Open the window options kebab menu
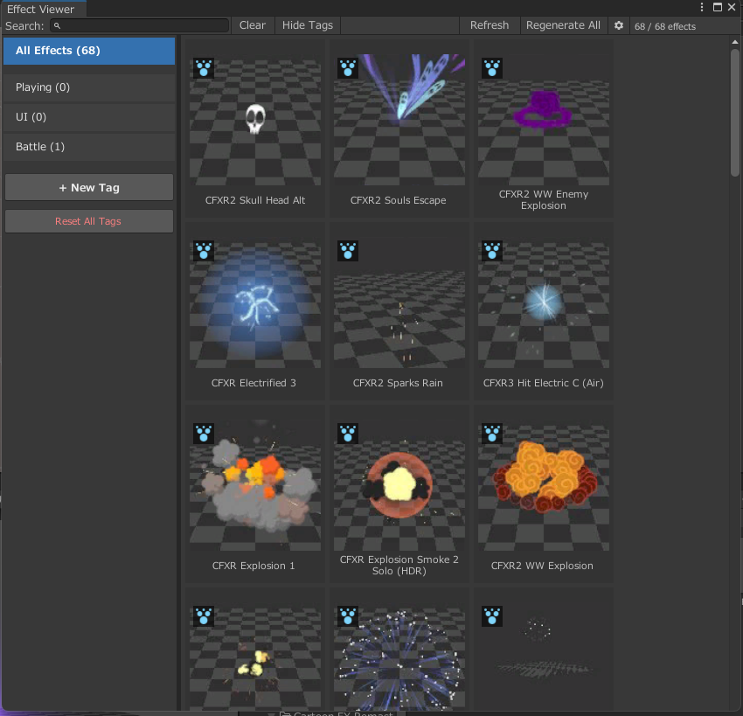Viewport: 743px width, 716px height. pos(701,8)
